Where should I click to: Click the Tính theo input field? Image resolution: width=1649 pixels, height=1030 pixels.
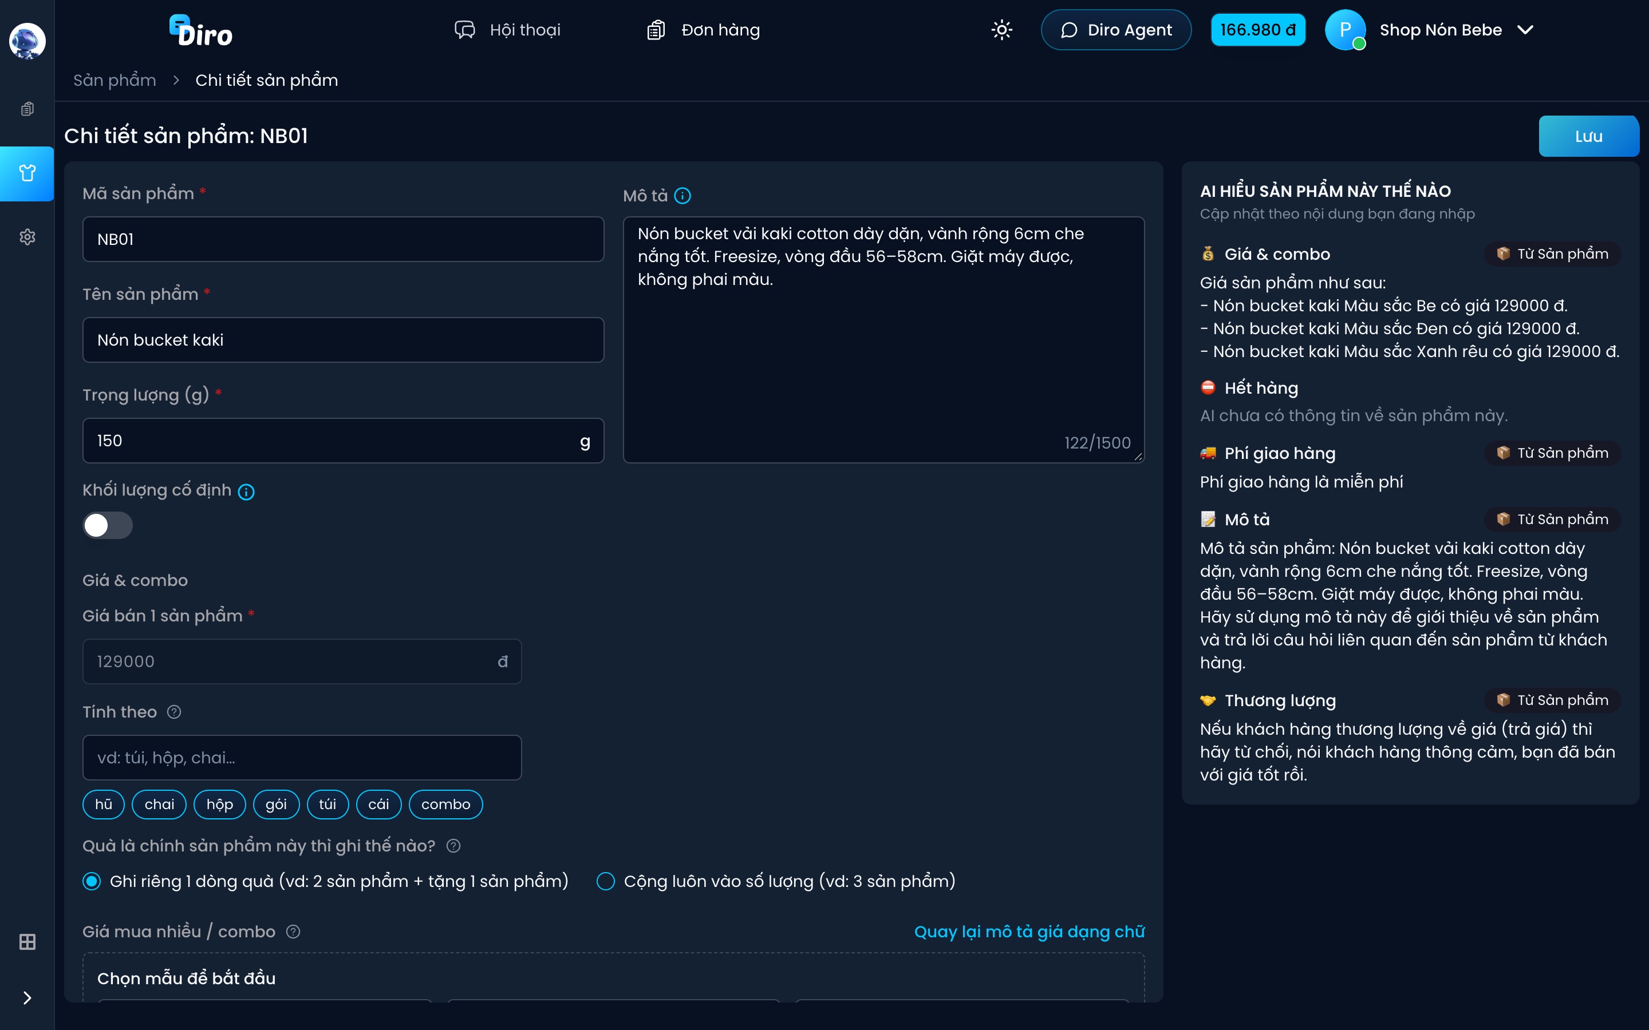click(302, 758)
